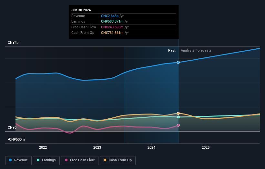Click the pink Free Cash Flow data point
Viewport: 265px width, 169px height.
[x=178, y=125]
